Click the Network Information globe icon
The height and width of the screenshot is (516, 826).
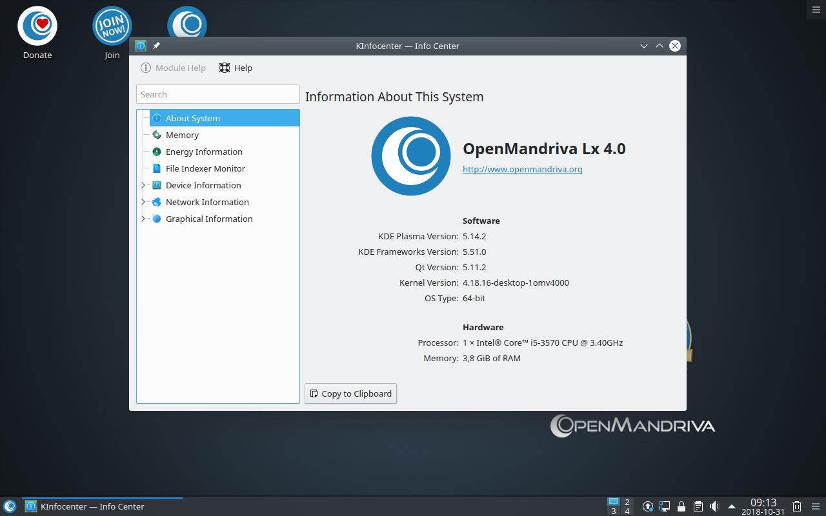click(x=156, y=202)
